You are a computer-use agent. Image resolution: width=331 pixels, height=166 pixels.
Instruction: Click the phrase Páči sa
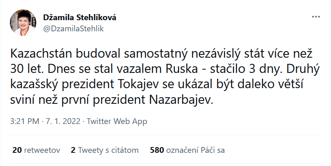coord(214,150)
